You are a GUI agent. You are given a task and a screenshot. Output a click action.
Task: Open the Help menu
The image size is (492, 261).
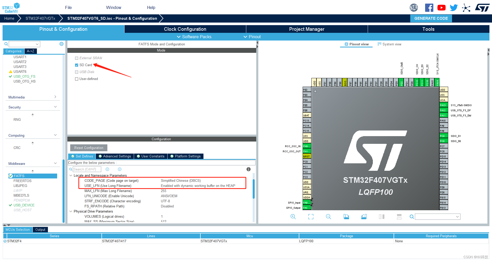151,7
